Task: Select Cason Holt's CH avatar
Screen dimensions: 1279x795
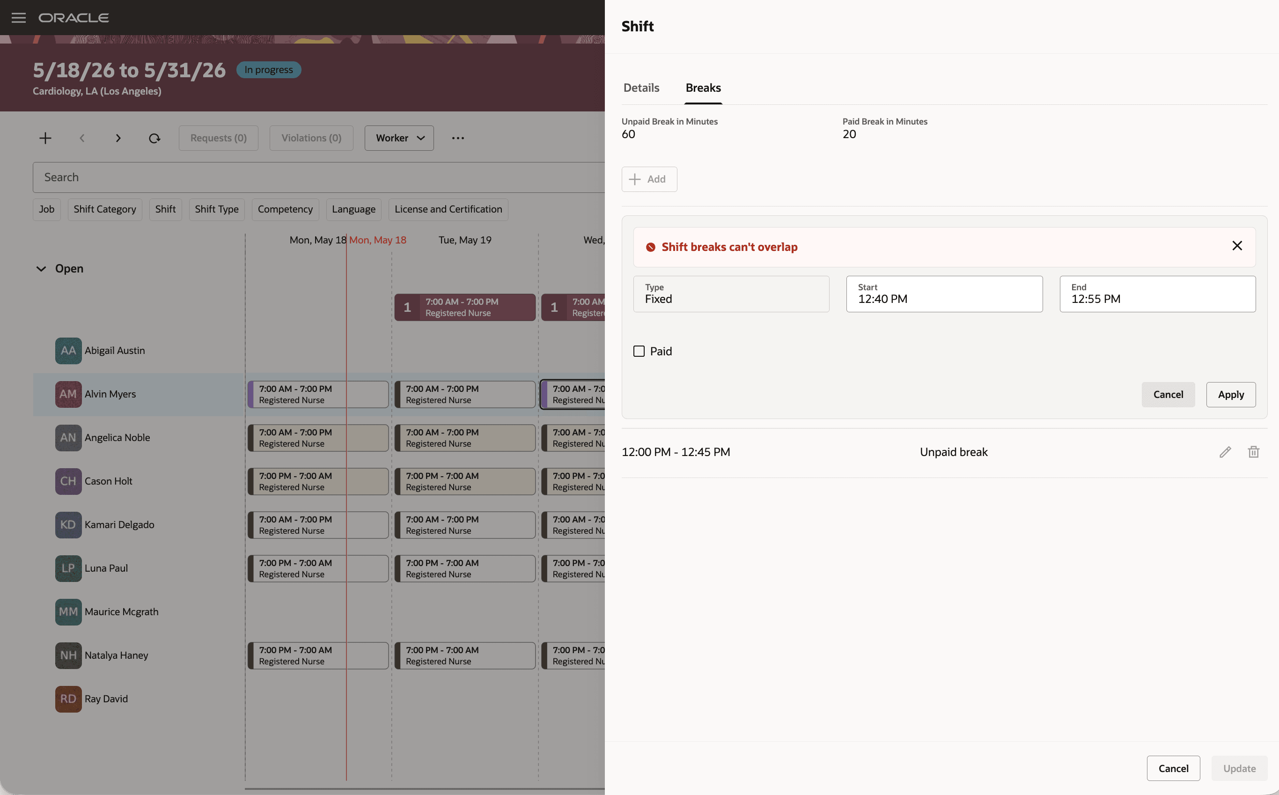Action: (x=68, y=481)
